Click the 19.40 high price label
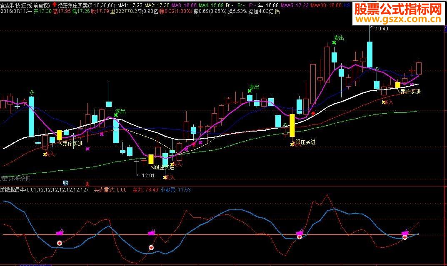Screen dimensions: 447x266 pyautogui.click(x=382, y=28)
